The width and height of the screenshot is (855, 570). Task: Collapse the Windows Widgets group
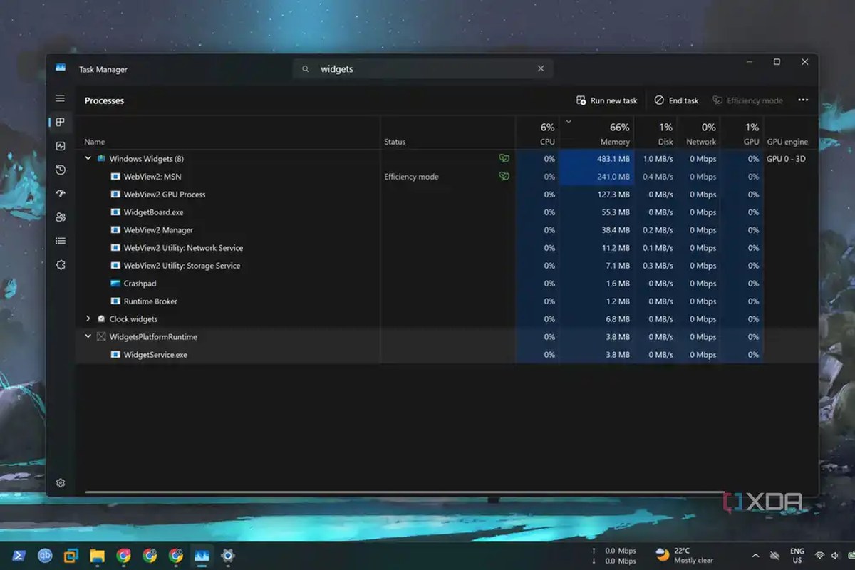[x=88, y=159]
